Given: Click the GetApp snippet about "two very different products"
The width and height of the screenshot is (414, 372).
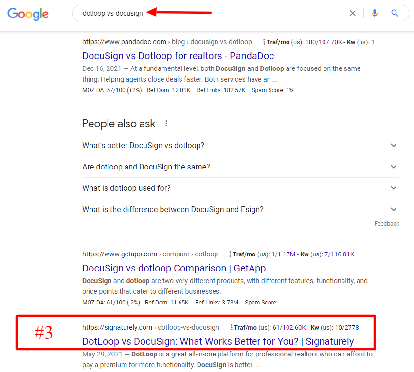Looking at the screenshot, I should 225,286.
